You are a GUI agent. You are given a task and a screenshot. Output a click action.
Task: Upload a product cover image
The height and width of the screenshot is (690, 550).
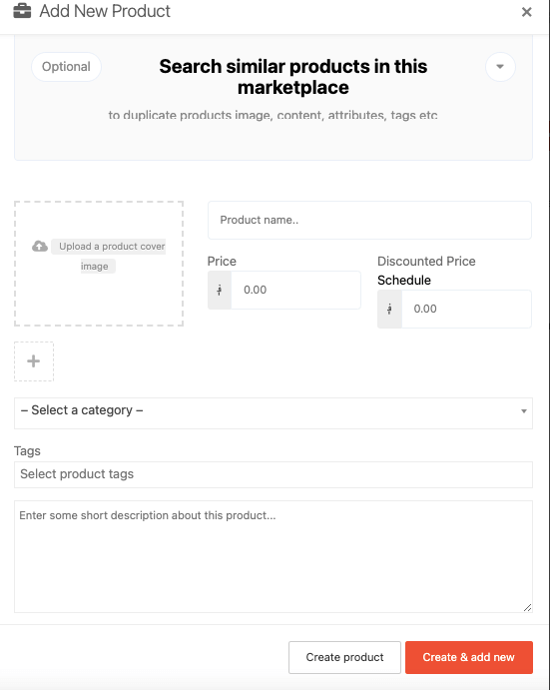coord(99,264)
